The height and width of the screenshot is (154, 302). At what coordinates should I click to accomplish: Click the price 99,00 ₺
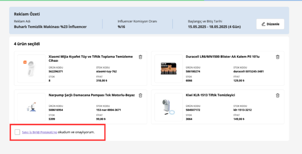point(101,119)
